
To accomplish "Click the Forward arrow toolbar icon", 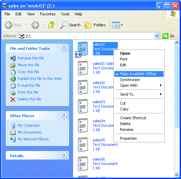I will tap(35, 25).
